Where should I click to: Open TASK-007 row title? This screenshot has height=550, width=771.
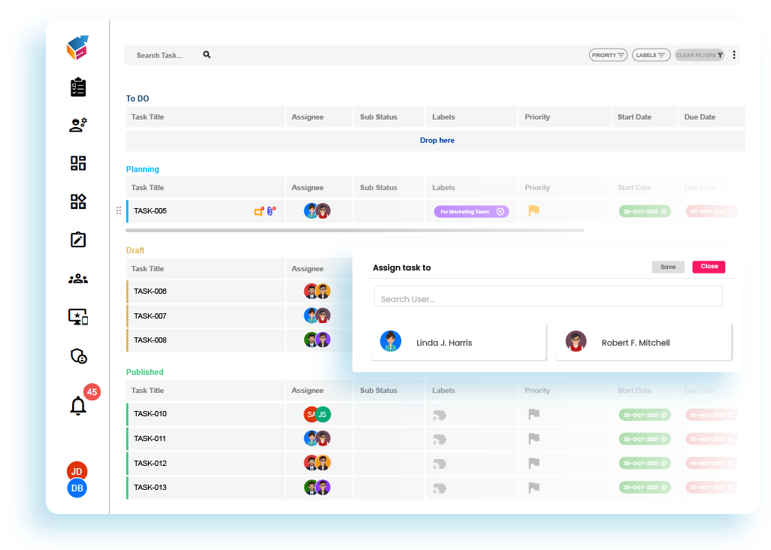pos(150,316)
